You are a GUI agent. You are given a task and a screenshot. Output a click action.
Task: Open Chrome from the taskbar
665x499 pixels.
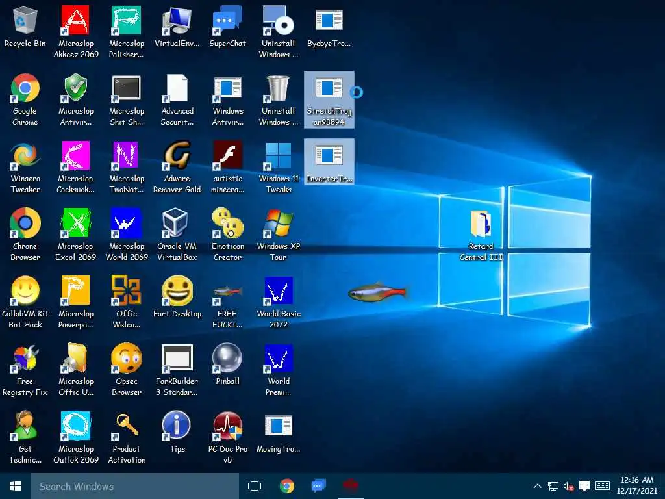(286, 486)
